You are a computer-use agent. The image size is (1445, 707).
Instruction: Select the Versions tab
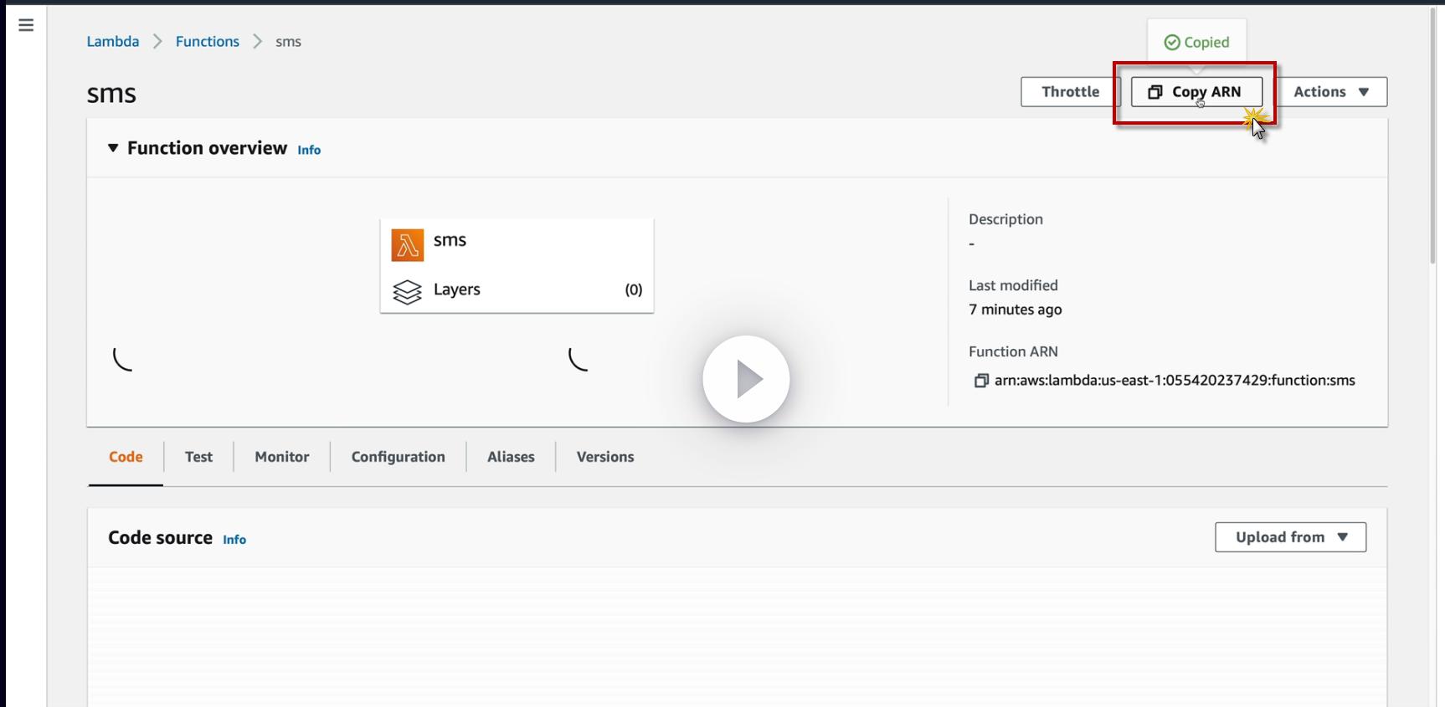[605, 457]
